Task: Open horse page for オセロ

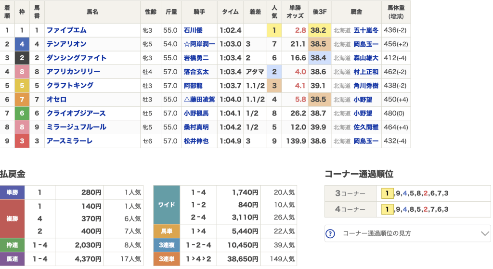Action: pyautogui.click(x=57, y=99)
